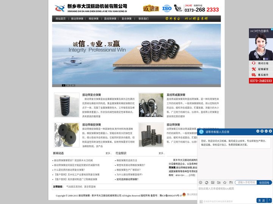Click the phone number input field in chat

click(x=246, y=182)
